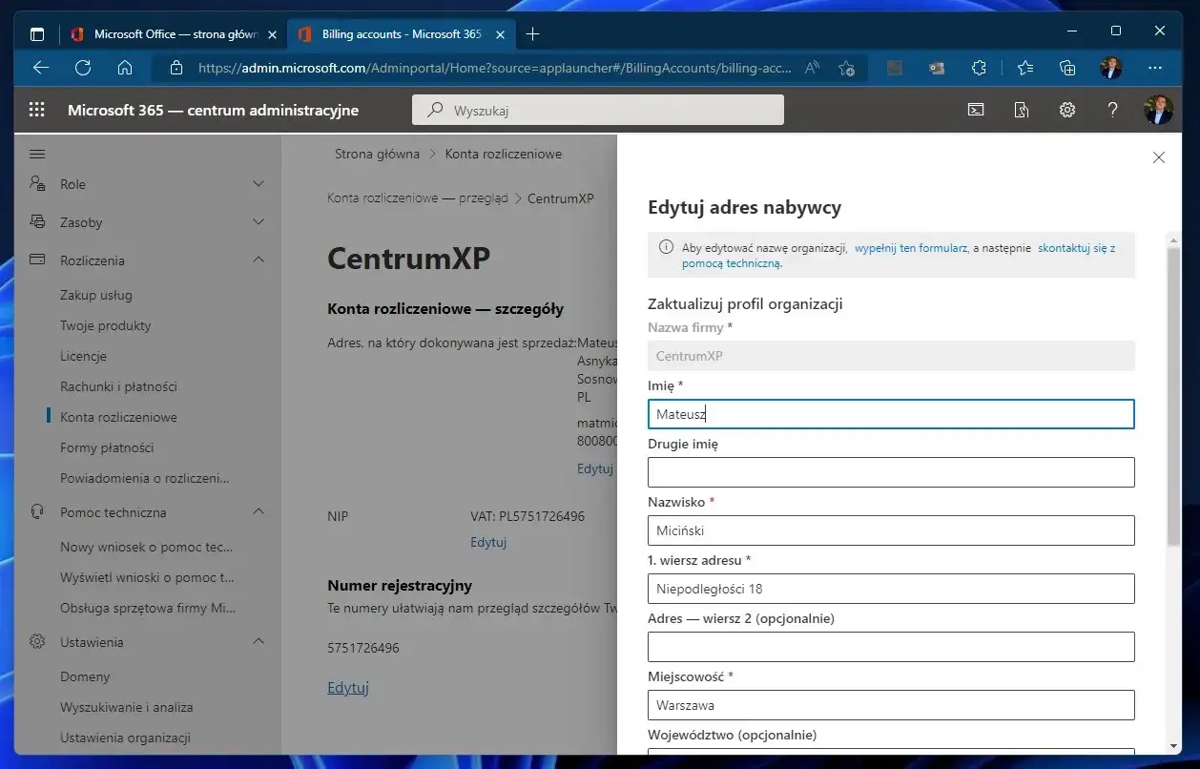Open help question mark icon
Viewport: 1200px width, 769px height.
click(1112, 110)
